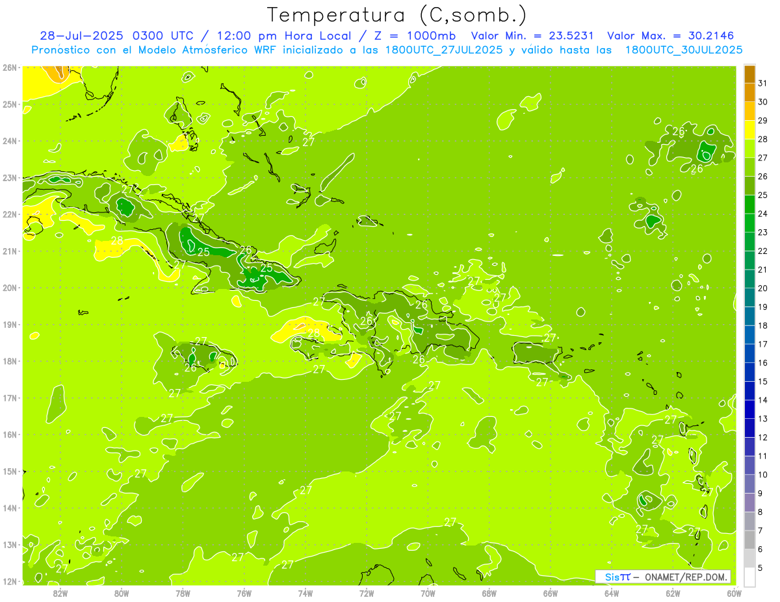
Task: Click the 26N latitude axis label
Action: coord(9,68)
